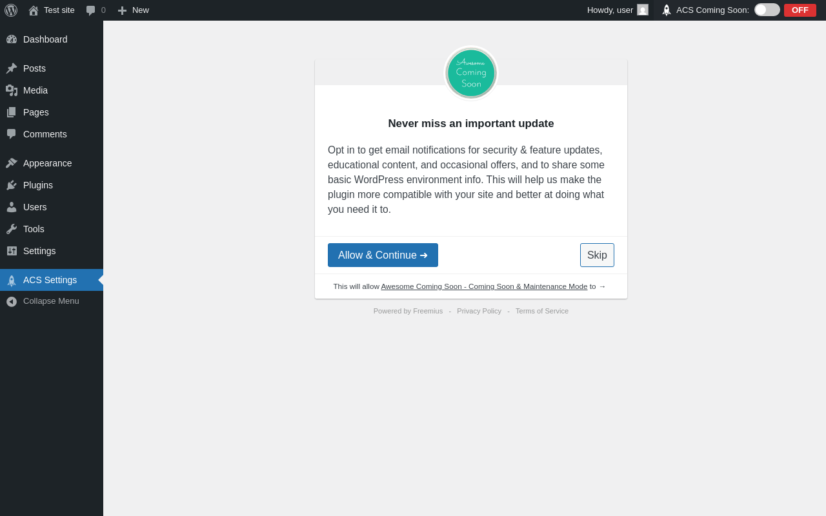This screenshot has height=516, width=826.
Task: Open the Awesome Coming Soon plugin link
Action: 484,286
